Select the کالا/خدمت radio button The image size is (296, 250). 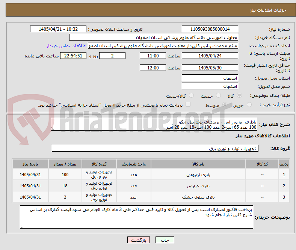click(x=192, y=95)
